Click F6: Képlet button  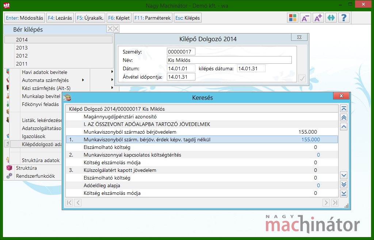pyautogui.click(x=119, y=18)
